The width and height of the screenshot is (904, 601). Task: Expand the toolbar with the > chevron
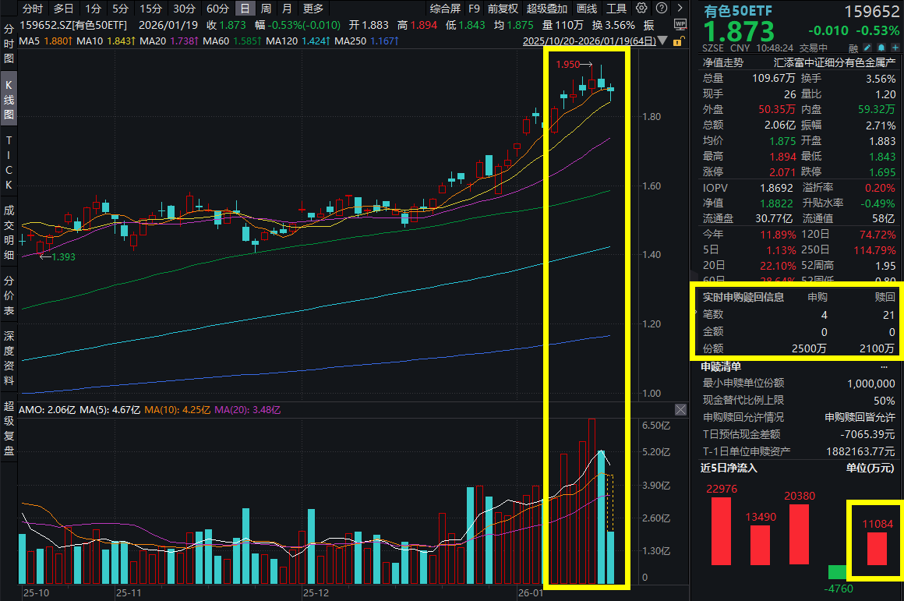point(680,9)
